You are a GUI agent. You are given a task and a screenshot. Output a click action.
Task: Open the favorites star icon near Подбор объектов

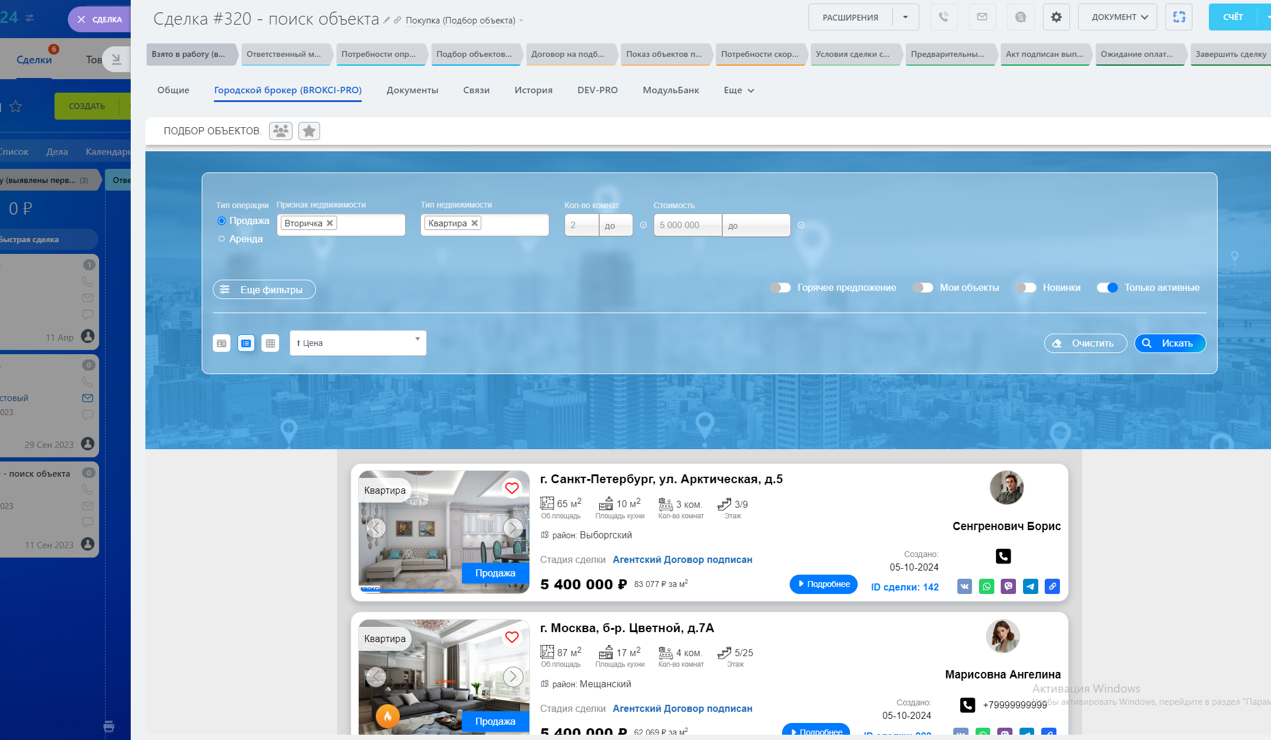[x=309, y=131]
